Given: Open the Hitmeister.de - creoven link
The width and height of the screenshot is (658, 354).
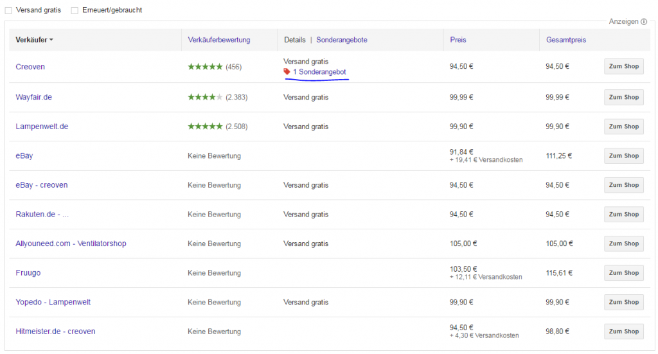Looking at the screenshot, I should point(55,332).
